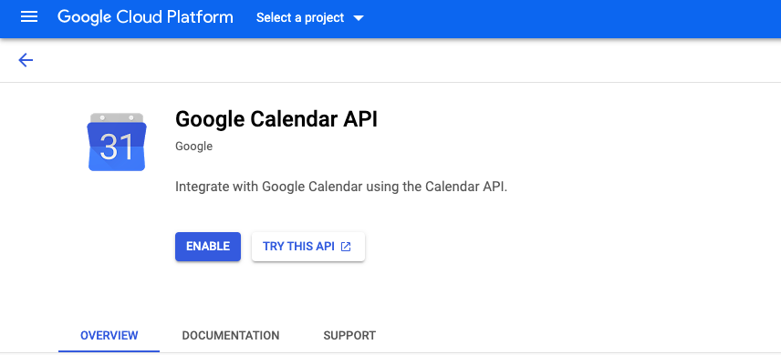The image size is (781, 355).
Task: Open the Select a project dropdown
Action: (310, 18)
